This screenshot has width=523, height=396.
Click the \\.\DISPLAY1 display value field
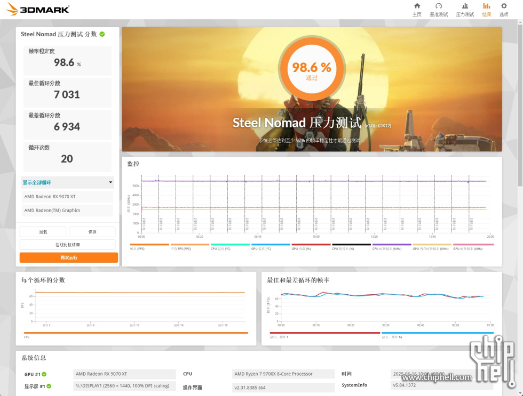[124, 386]
